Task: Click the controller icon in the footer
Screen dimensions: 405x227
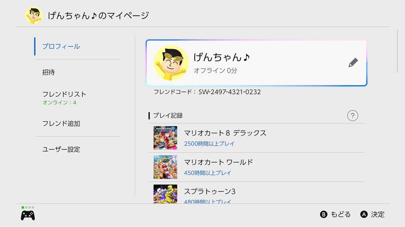Action: click(28, 215)
